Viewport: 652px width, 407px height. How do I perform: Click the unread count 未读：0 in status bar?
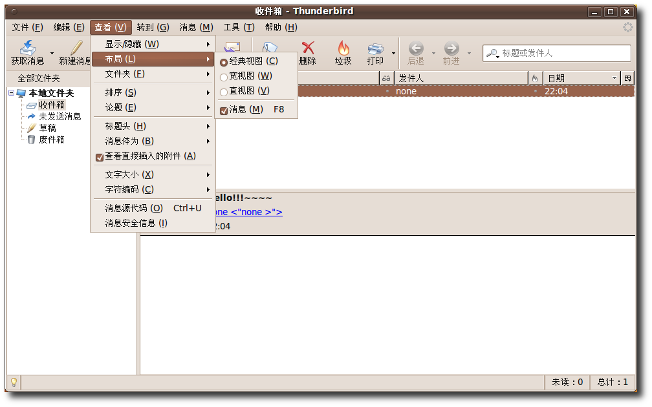tap(567, 382)
